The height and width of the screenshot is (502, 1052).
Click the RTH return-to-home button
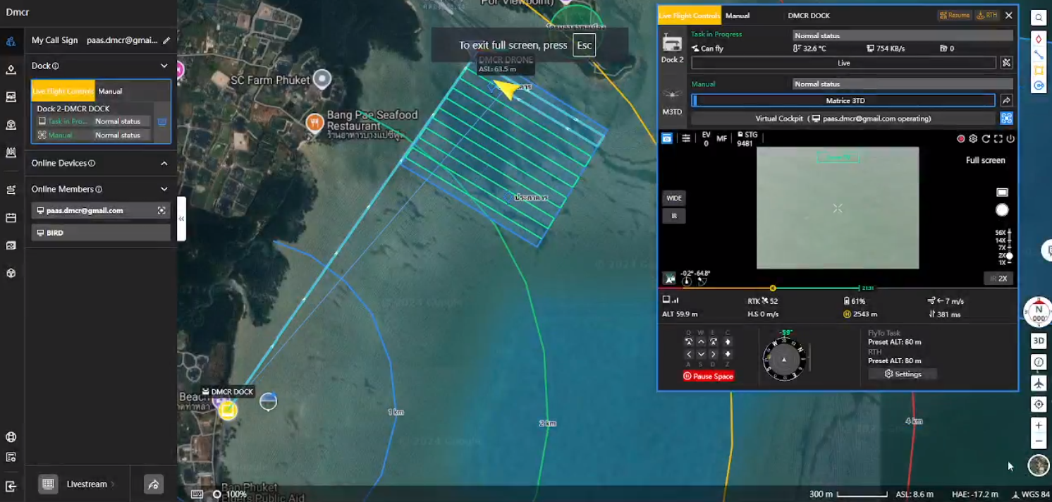point(986,15)
